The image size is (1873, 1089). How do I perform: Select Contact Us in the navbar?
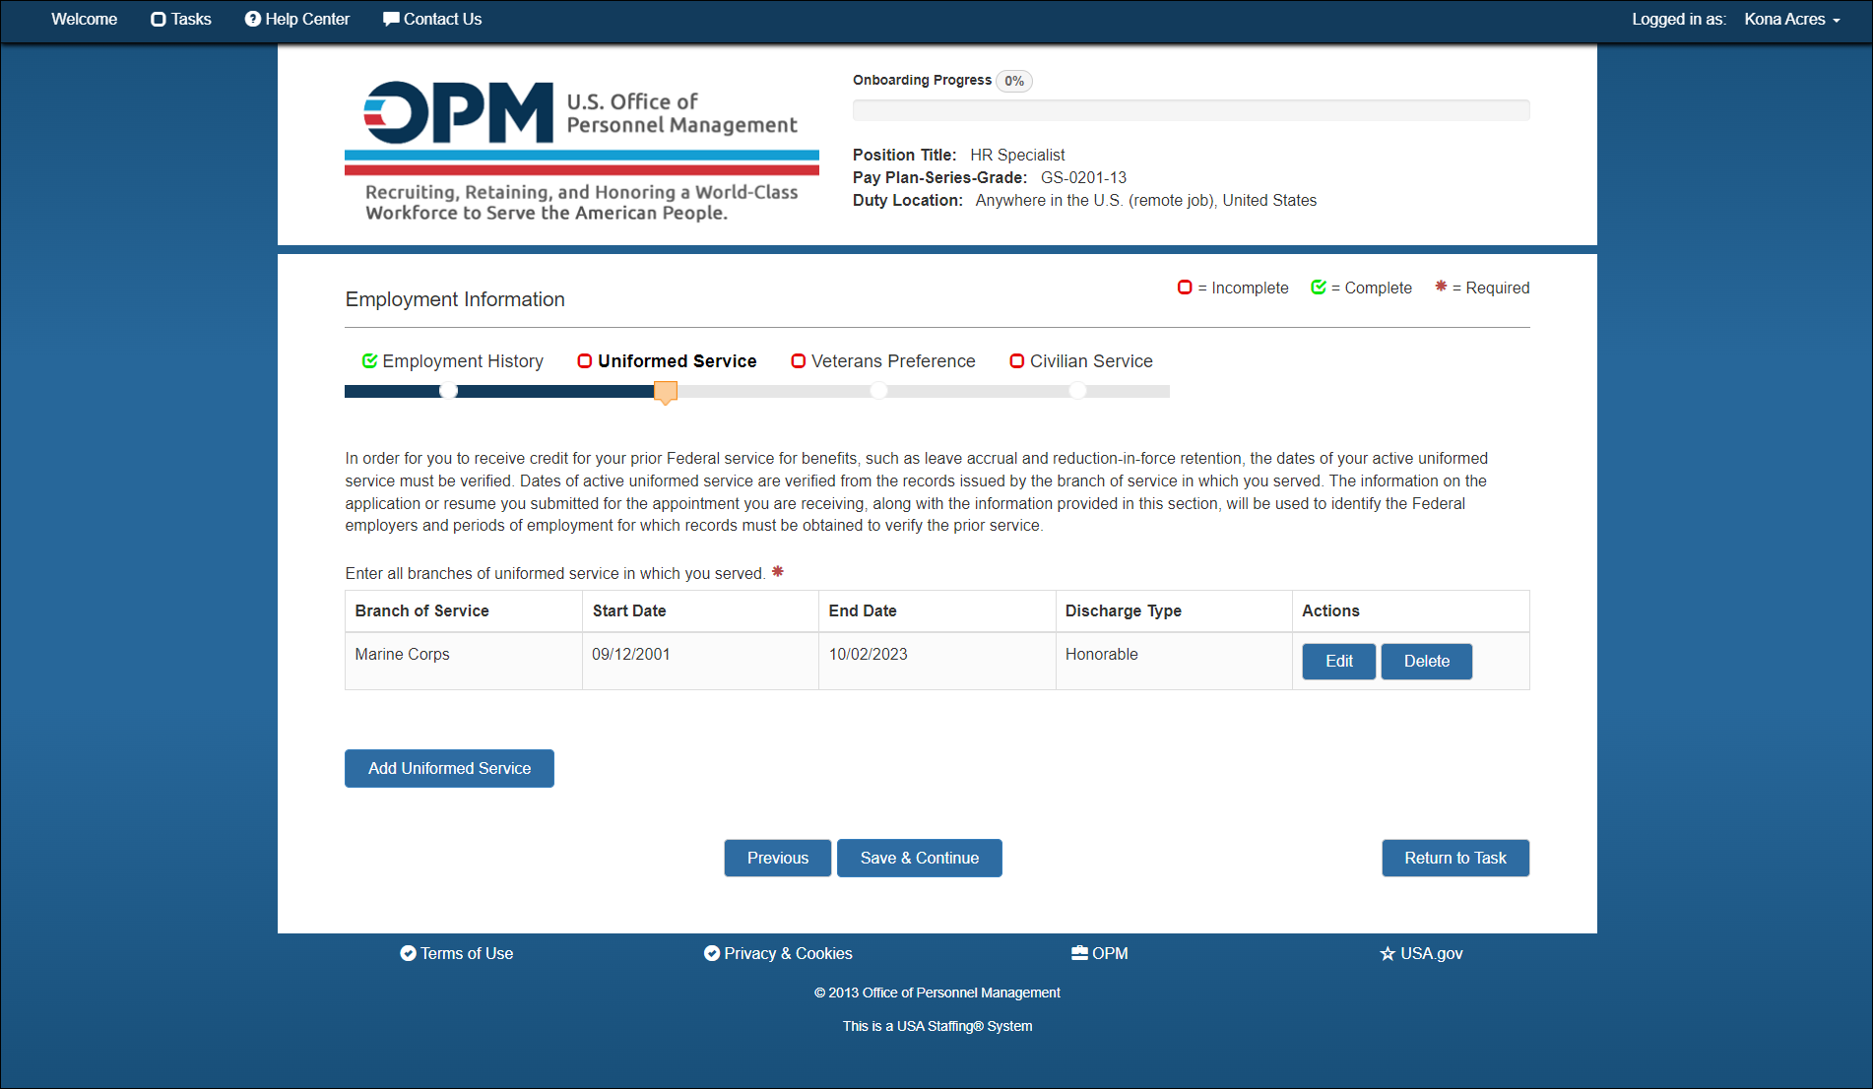click(432, 20)
